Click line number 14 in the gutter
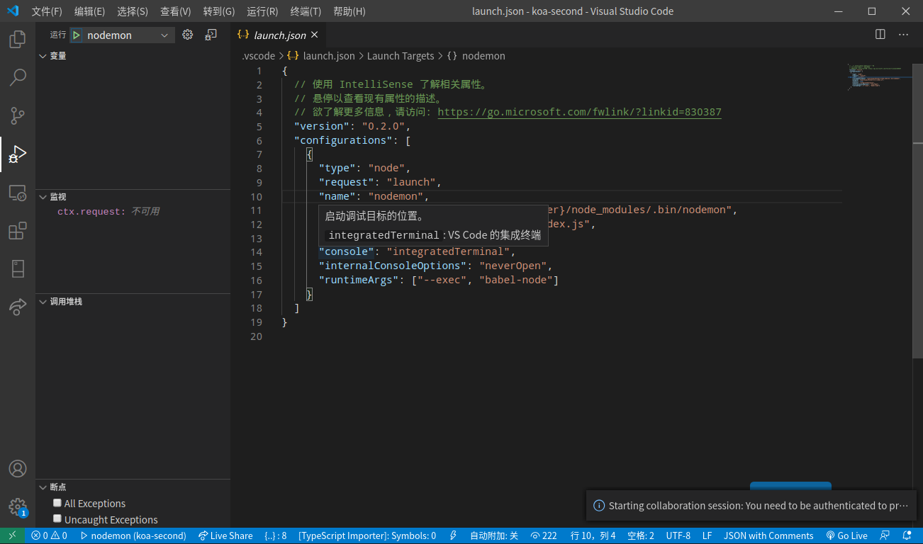This screenshot has height=544, width=923. pos(256,252)
